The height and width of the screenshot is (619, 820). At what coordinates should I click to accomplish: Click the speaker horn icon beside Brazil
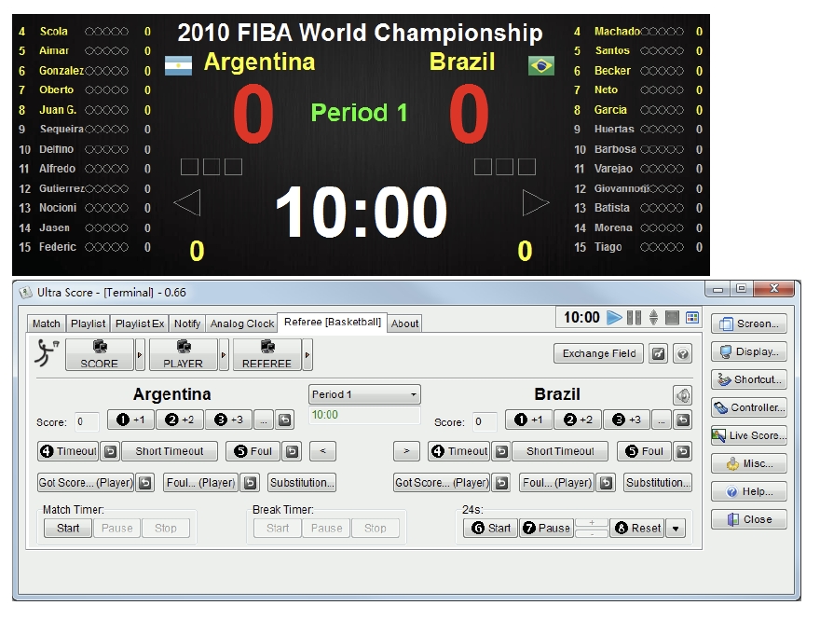pyautogui.click(x=682, y=395)
